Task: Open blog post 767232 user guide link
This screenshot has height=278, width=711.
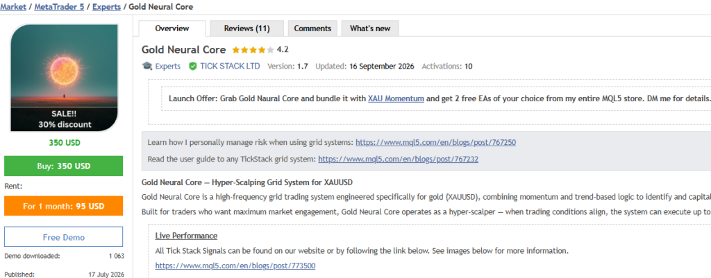Action: coord(398,159)
